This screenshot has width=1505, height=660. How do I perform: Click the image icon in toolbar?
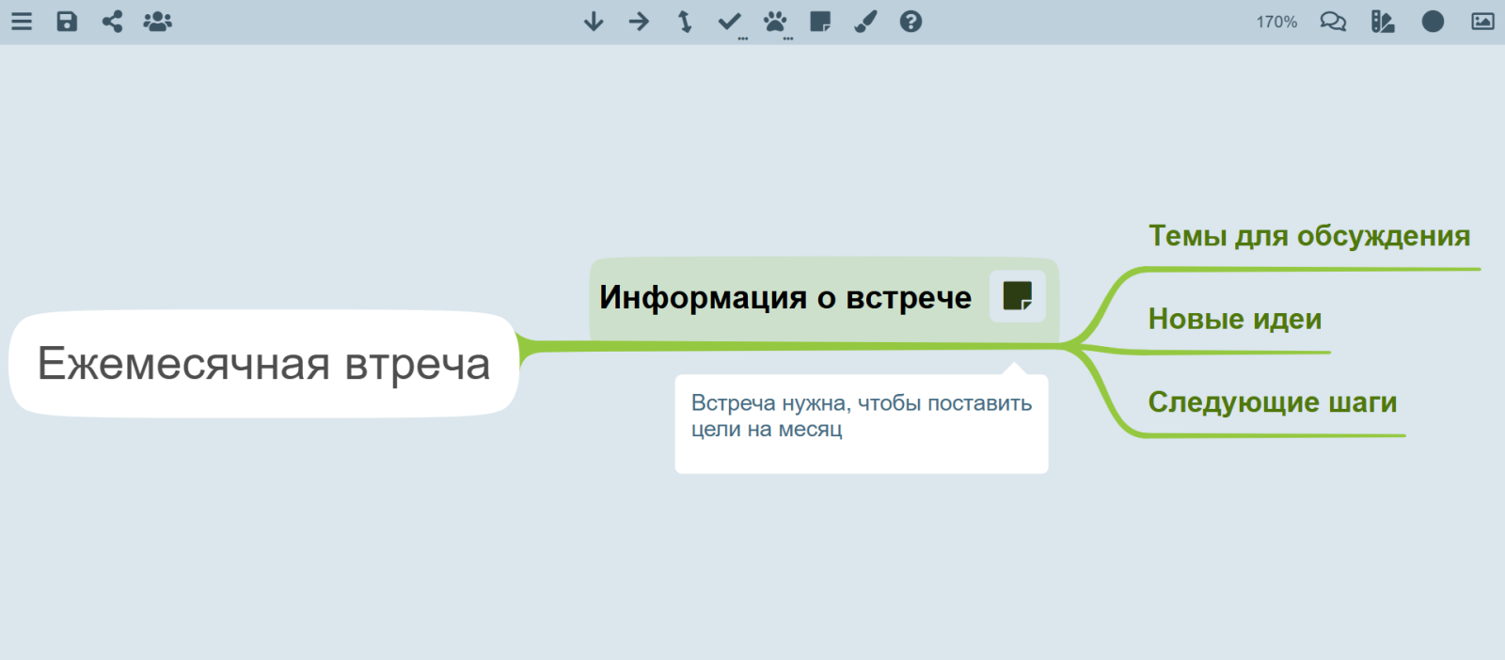pos(1482,22)
